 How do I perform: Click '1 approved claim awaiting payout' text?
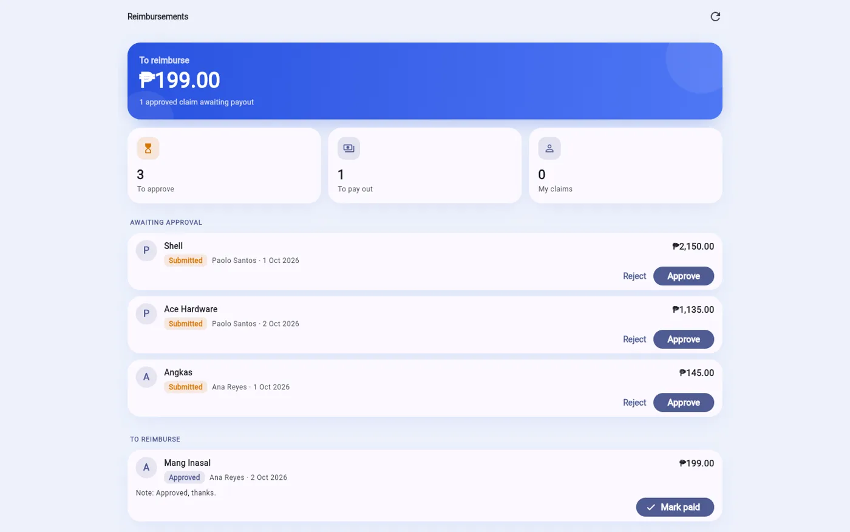[197, 102]
